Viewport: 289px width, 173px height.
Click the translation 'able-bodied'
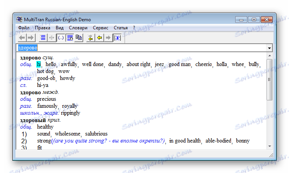pos(218,141)
